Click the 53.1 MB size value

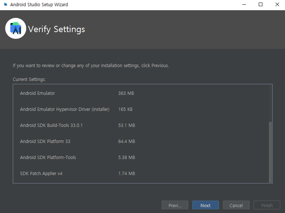click(x=127, y=125)
